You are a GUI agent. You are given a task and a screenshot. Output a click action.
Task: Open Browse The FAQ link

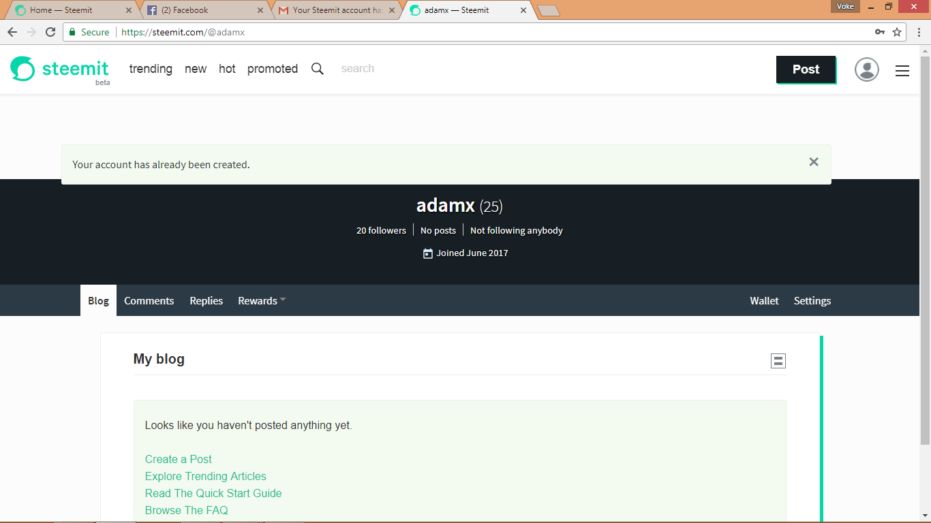[x=187, y=510]
